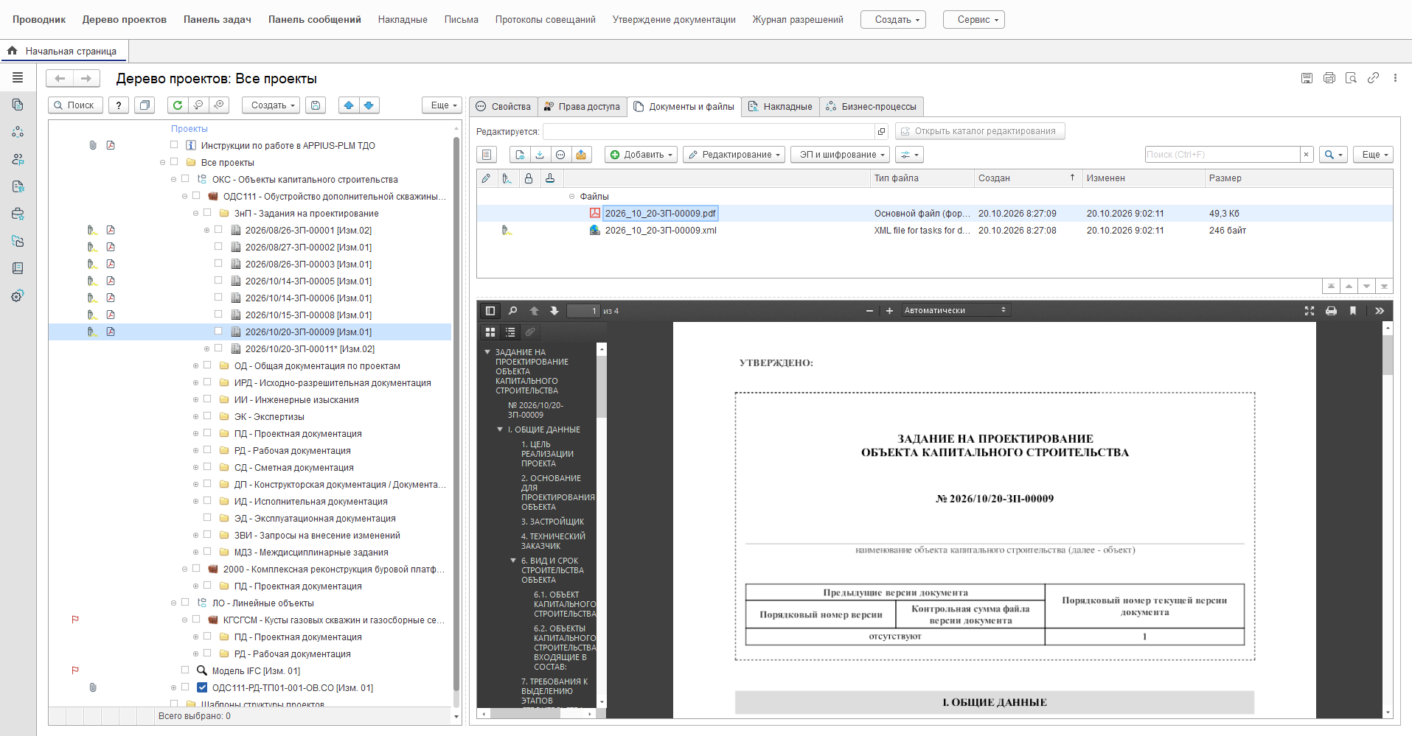Print the PDF from the viewer toolbar
Image resolution: width=1412 pixels, height=736 pixels.
[1331, 311]
